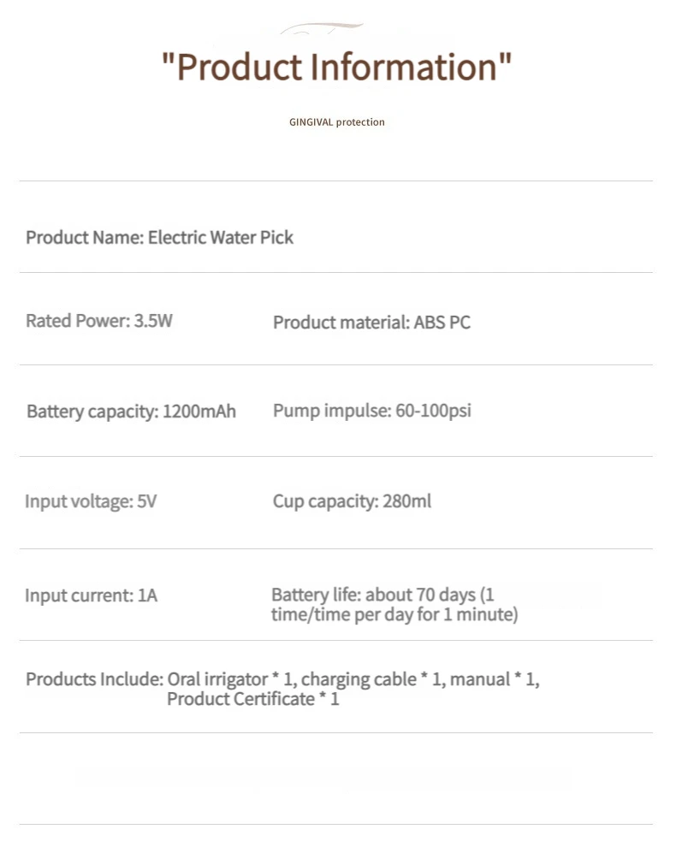Click the "1 minute" line of battery life
This screenshot has width=676, height=841.
pyautogui.click(x=394, y=615)
